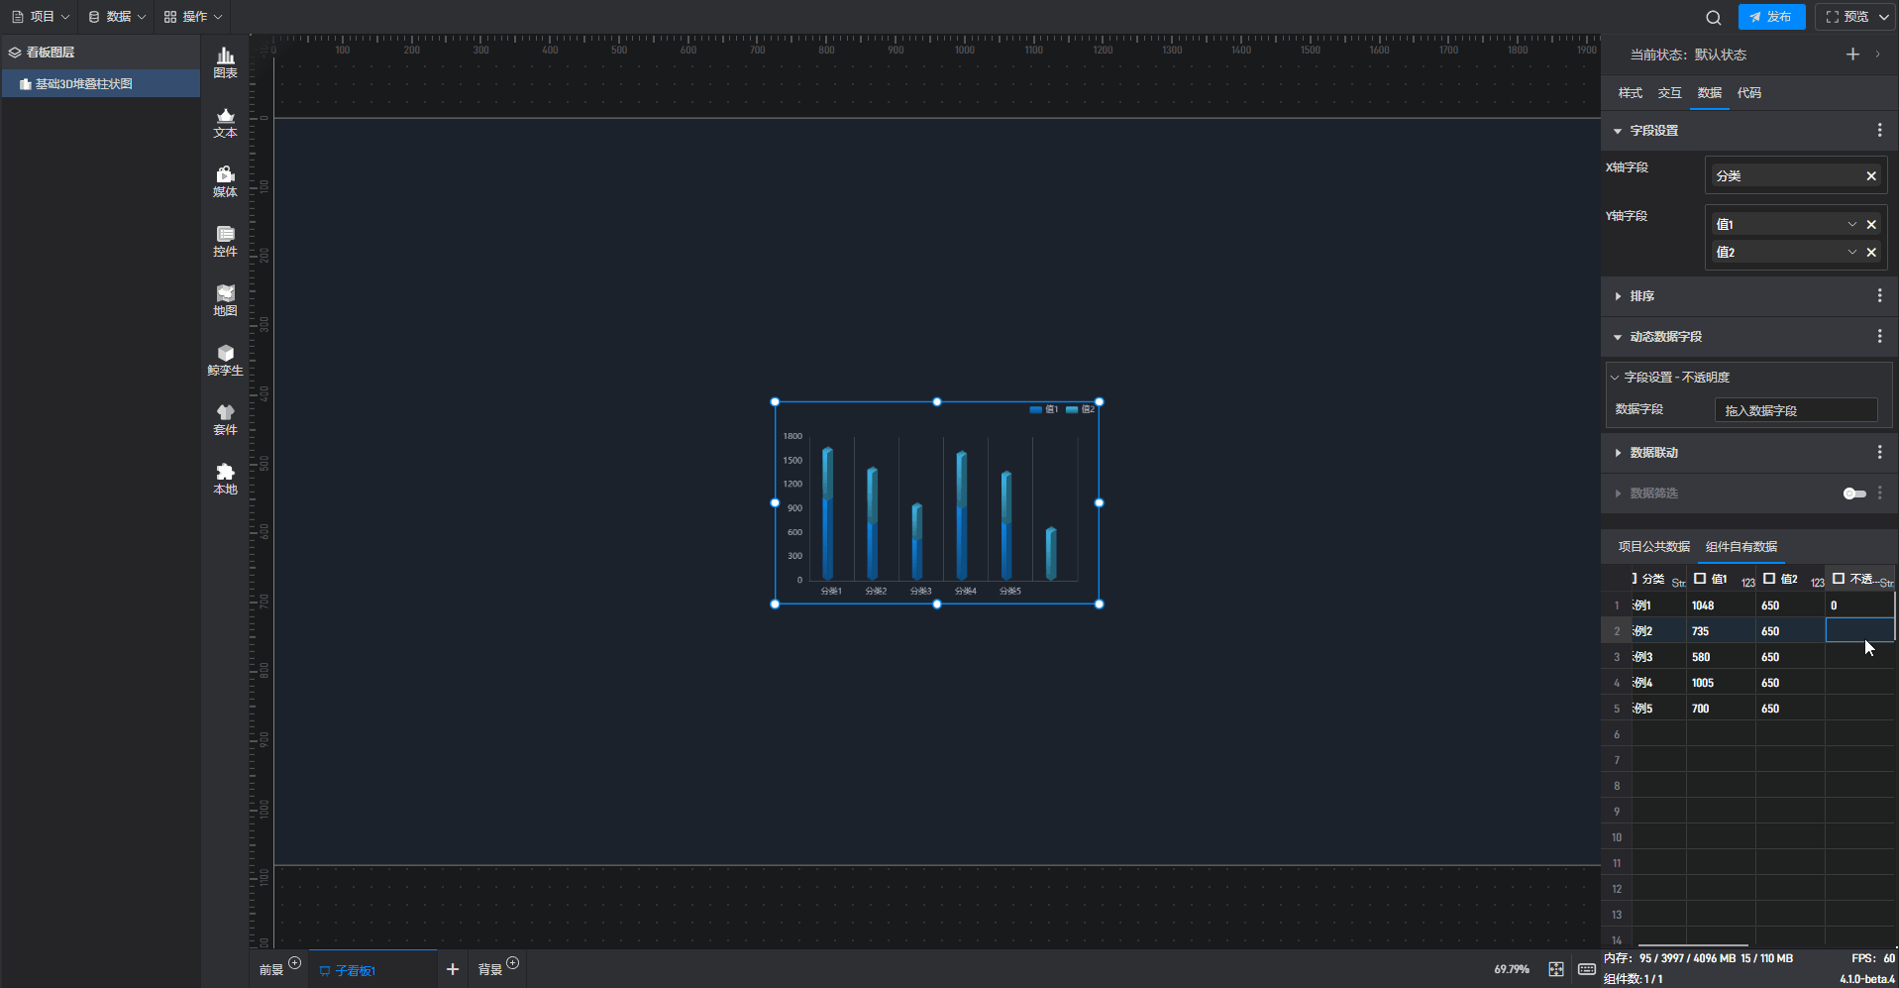1899x988 pixels.
Task: Collapse 字段设置 - 不透明度 group
Action: point(1615,378)
